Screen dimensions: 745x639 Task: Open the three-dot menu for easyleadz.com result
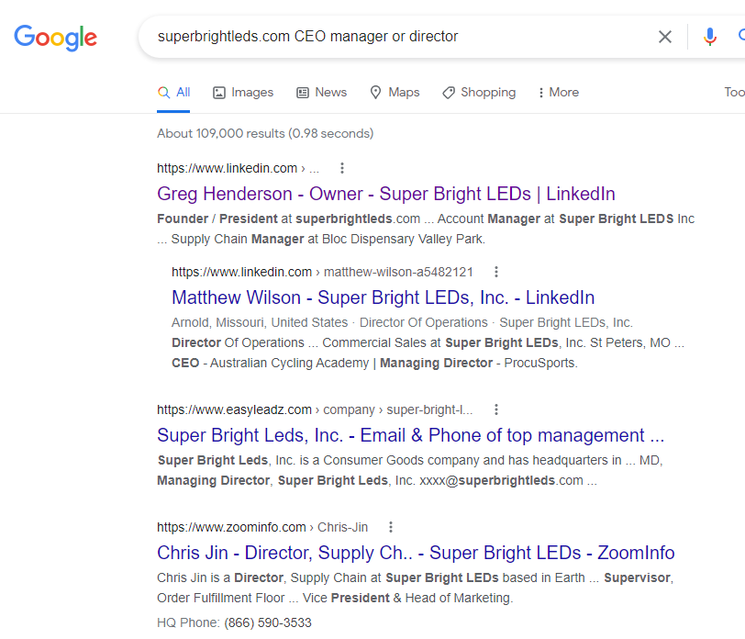pyautogui.click(x=496, y=409)
